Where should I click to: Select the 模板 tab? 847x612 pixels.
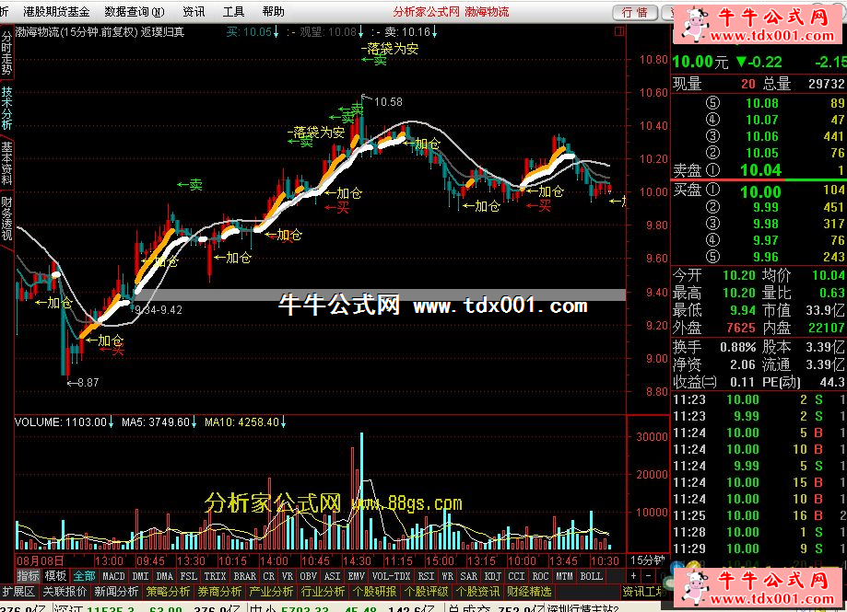pyautogui.click(x=55, y=576)
